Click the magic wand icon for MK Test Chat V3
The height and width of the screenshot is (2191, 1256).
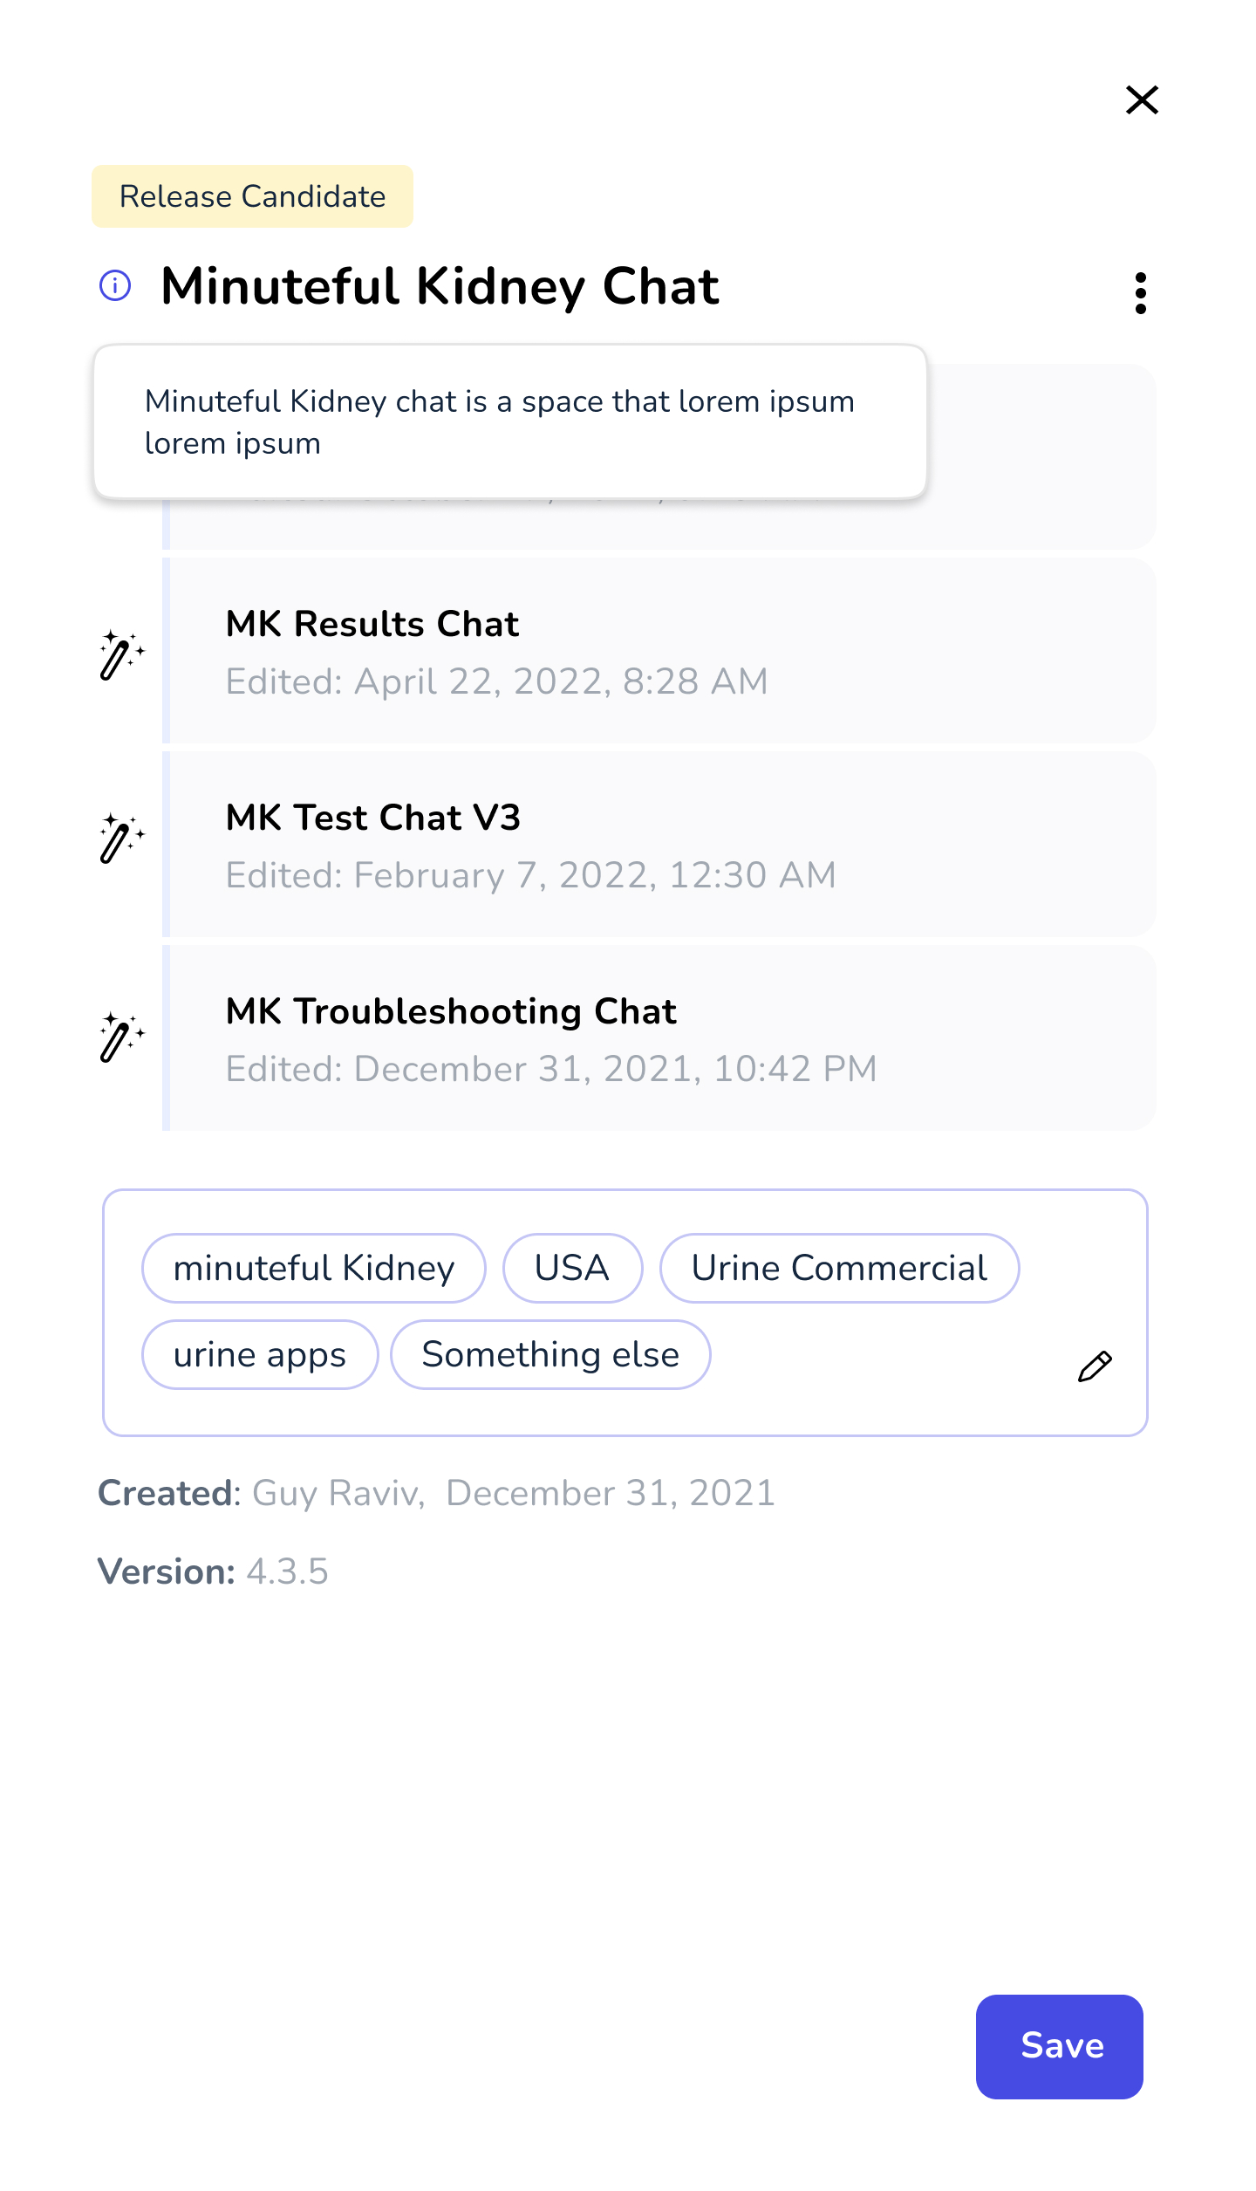pos(121,839)
